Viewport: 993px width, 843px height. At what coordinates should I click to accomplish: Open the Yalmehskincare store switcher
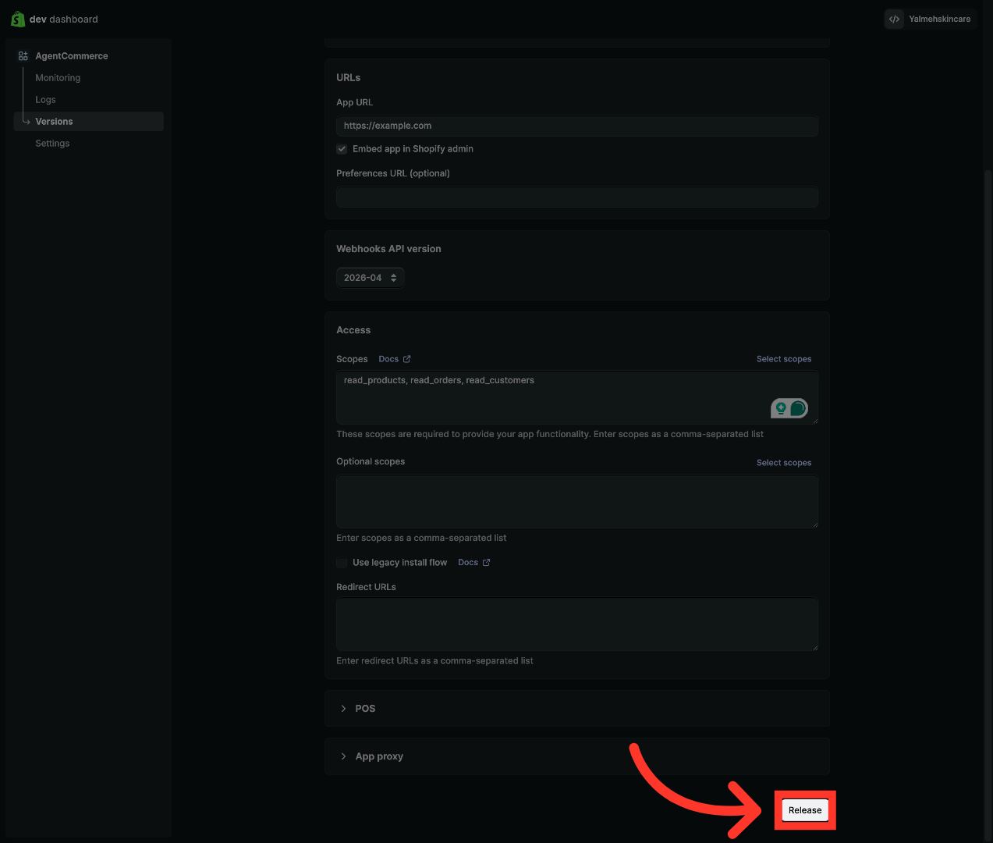(930, 19)
